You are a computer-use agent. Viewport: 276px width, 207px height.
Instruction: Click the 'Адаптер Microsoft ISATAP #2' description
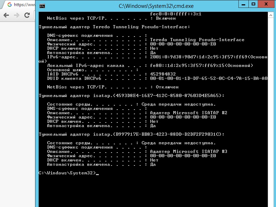(189, 113)
